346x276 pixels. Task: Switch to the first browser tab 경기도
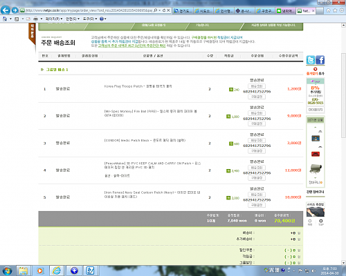click(x=183, y=11)
